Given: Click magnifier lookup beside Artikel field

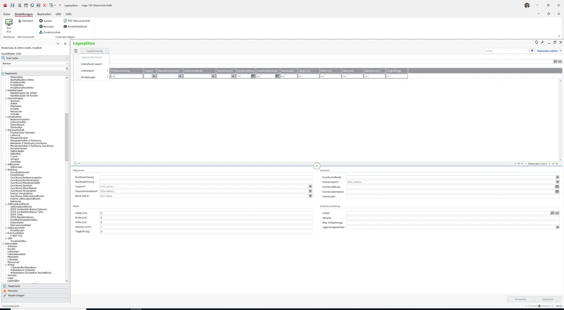Looking at the screenshot, I should click(x=553, y=213).
